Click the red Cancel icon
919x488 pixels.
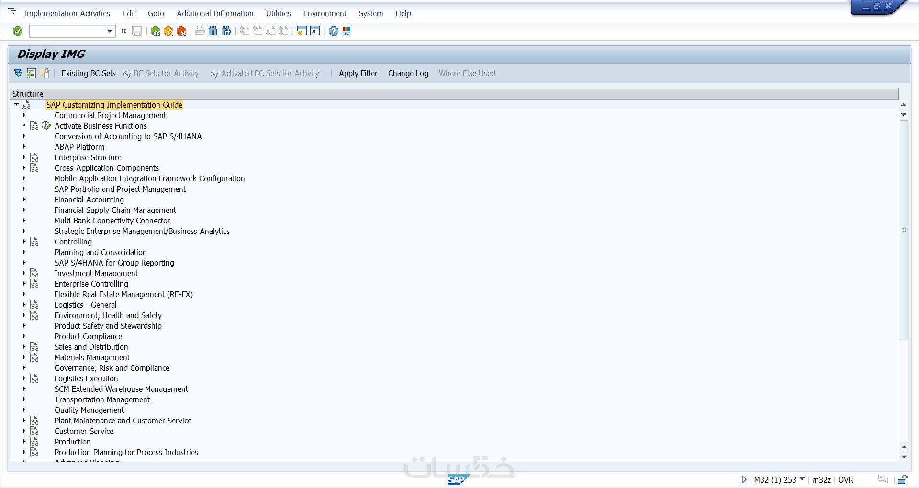tap(181, 31)
